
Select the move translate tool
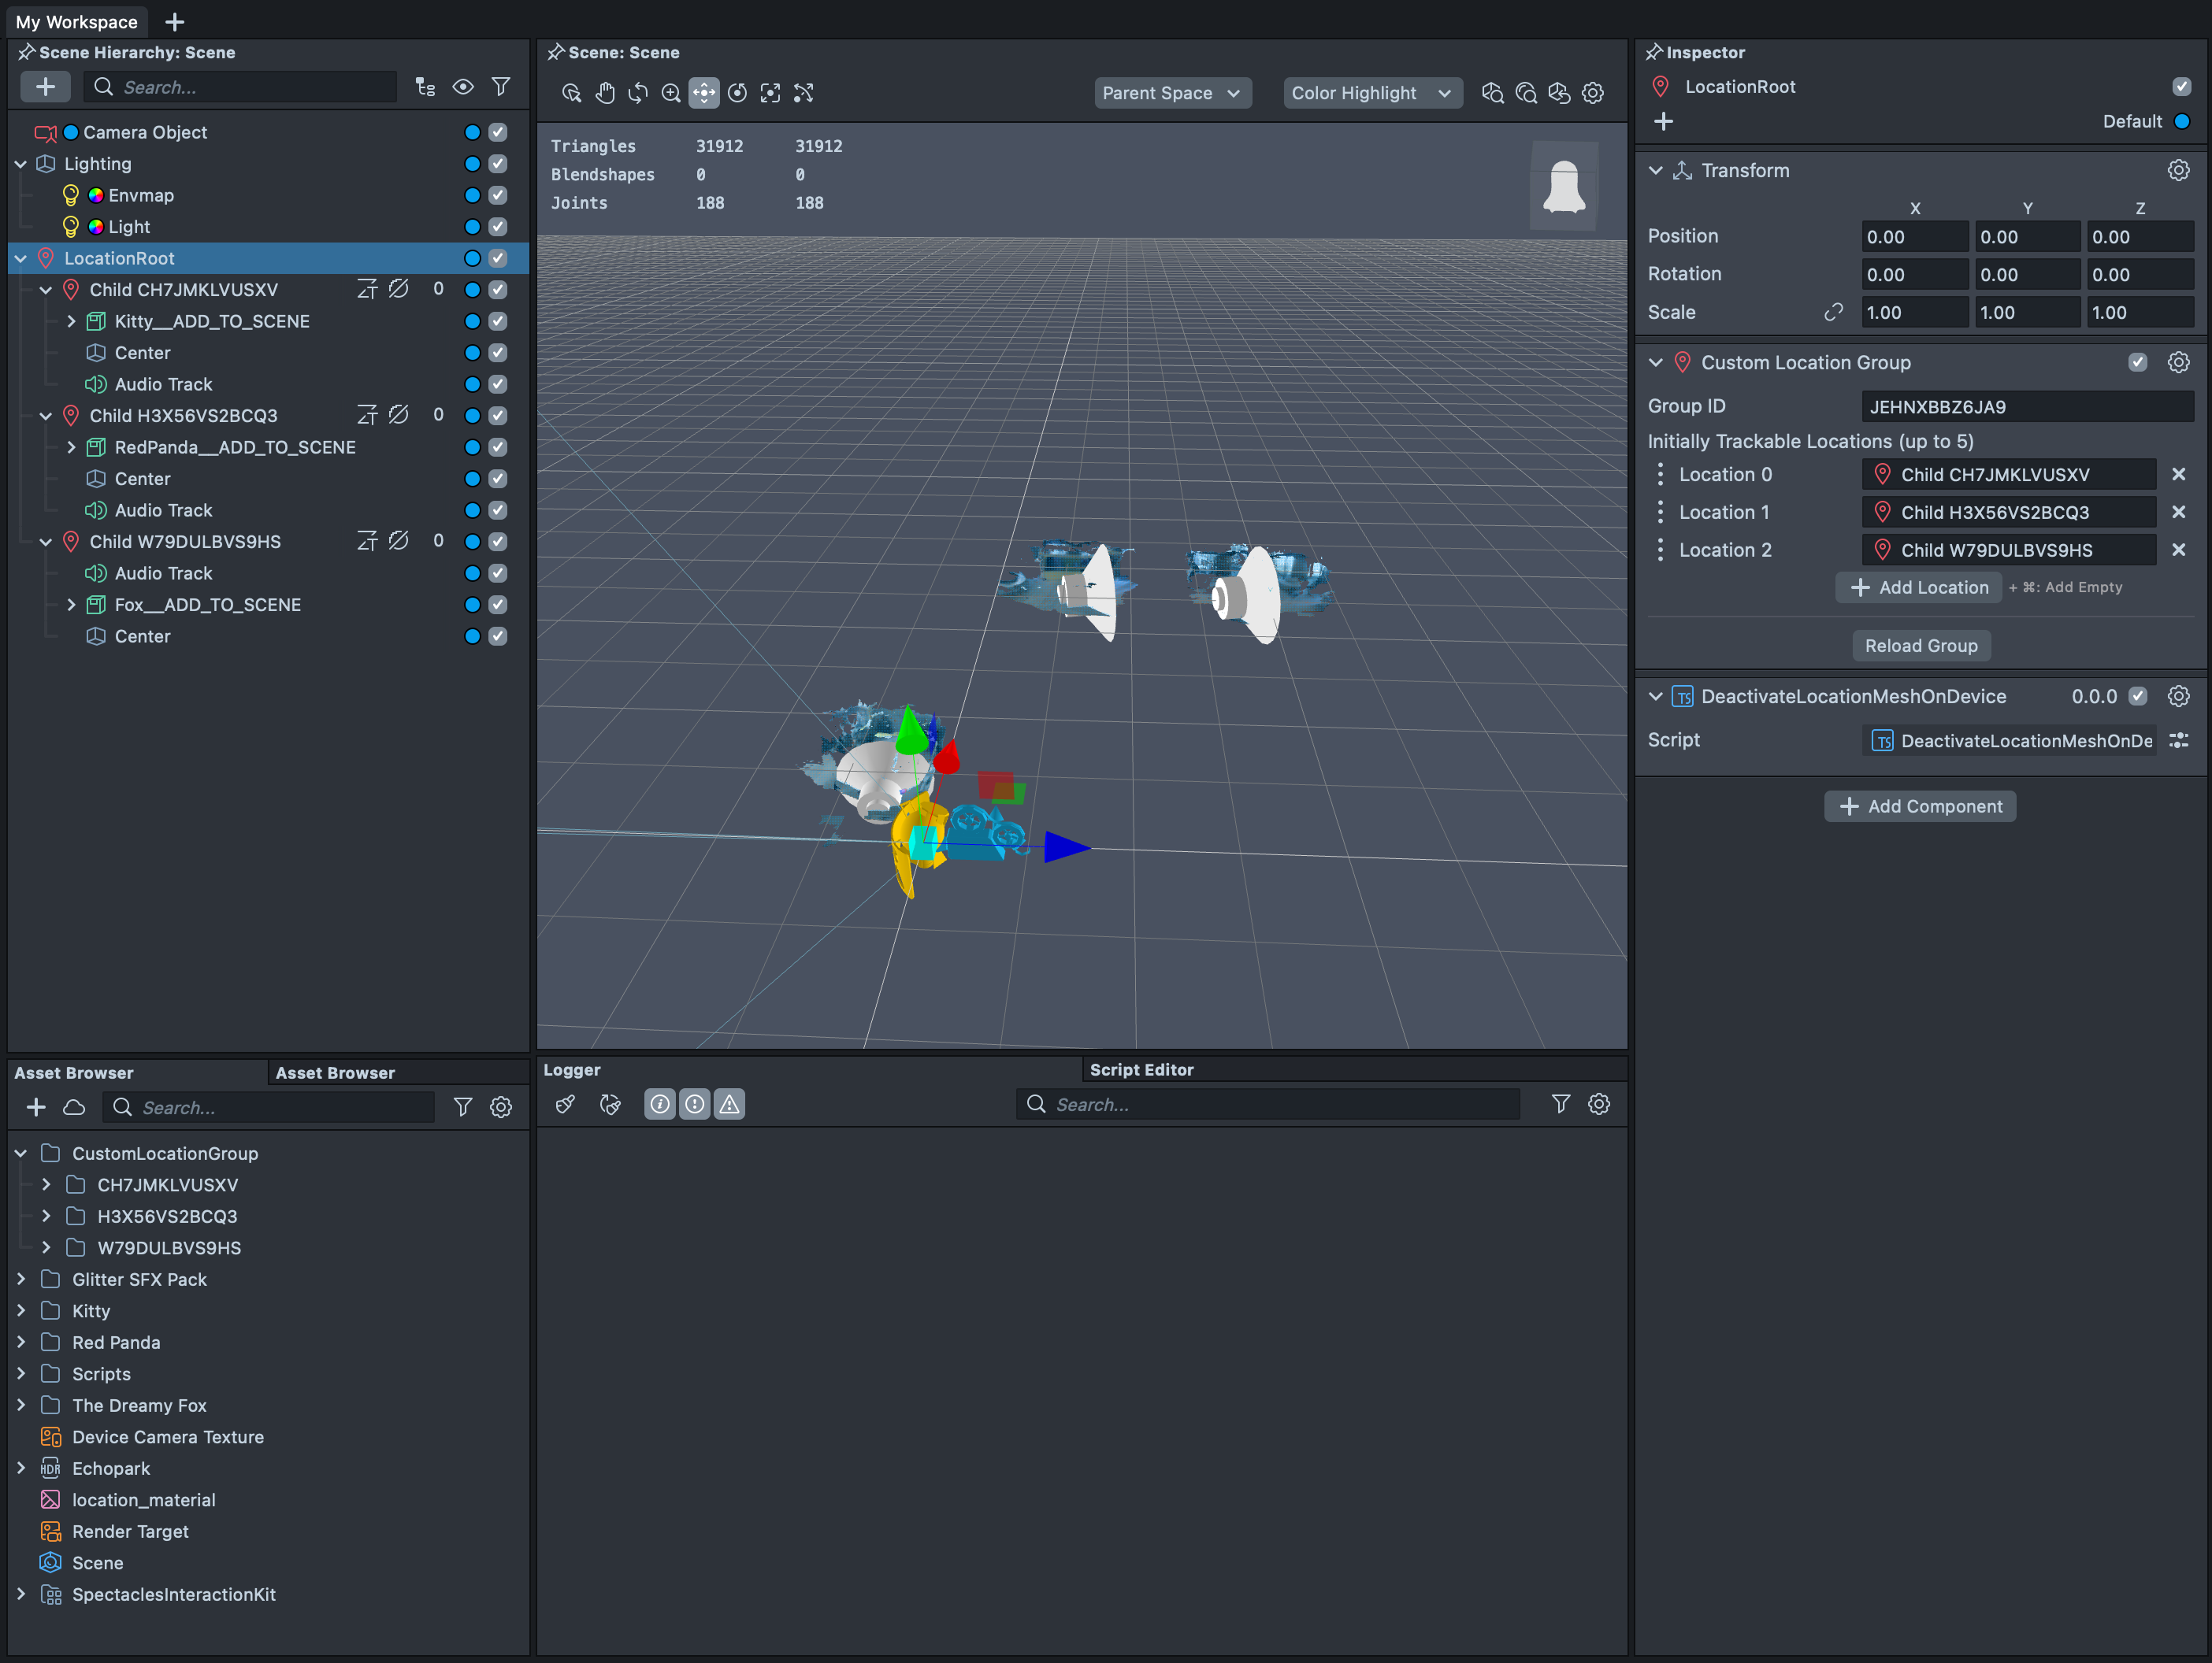704,93
